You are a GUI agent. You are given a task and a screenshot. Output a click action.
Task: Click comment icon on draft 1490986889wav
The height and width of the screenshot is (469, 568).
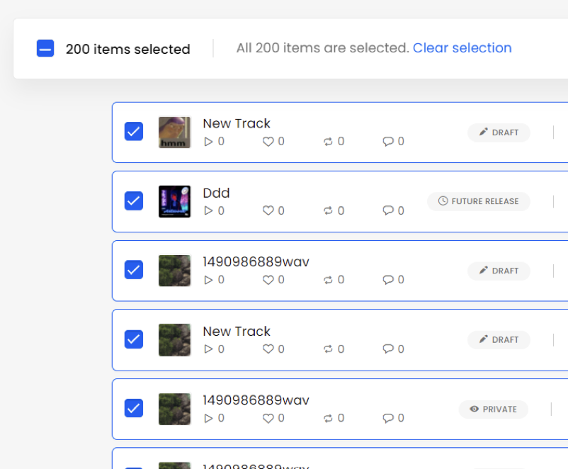tap(388, 280)
